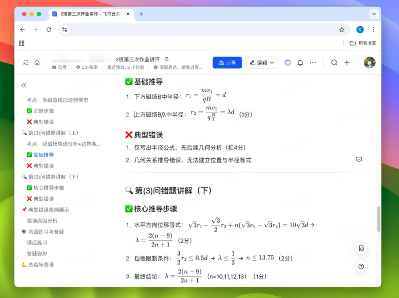
Task: Click the page vertical scrollbar thumb
Action: pos(379,219)
